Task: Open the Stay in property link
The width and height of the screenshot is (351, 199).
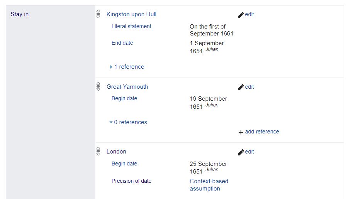Action: 19,14
